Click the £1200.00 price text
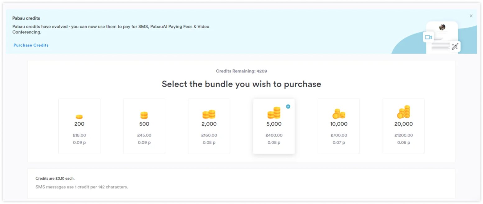Screen dimensions: 483x204 point(404,135)
